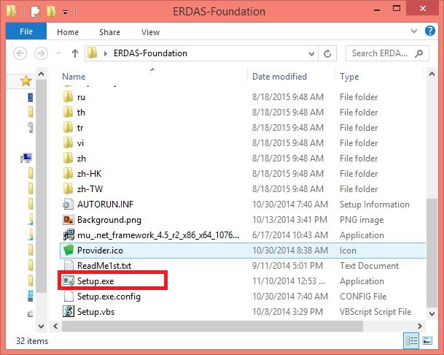Screen dimensions: 444x355
Task: Select the ru folder icon
Action: pyautogui.click(x=68, y=96)
